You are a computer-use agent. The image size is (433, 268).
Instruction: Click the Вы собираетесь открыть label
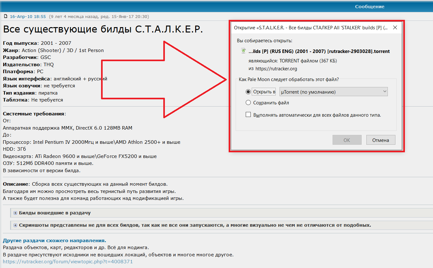click(265, 41)
